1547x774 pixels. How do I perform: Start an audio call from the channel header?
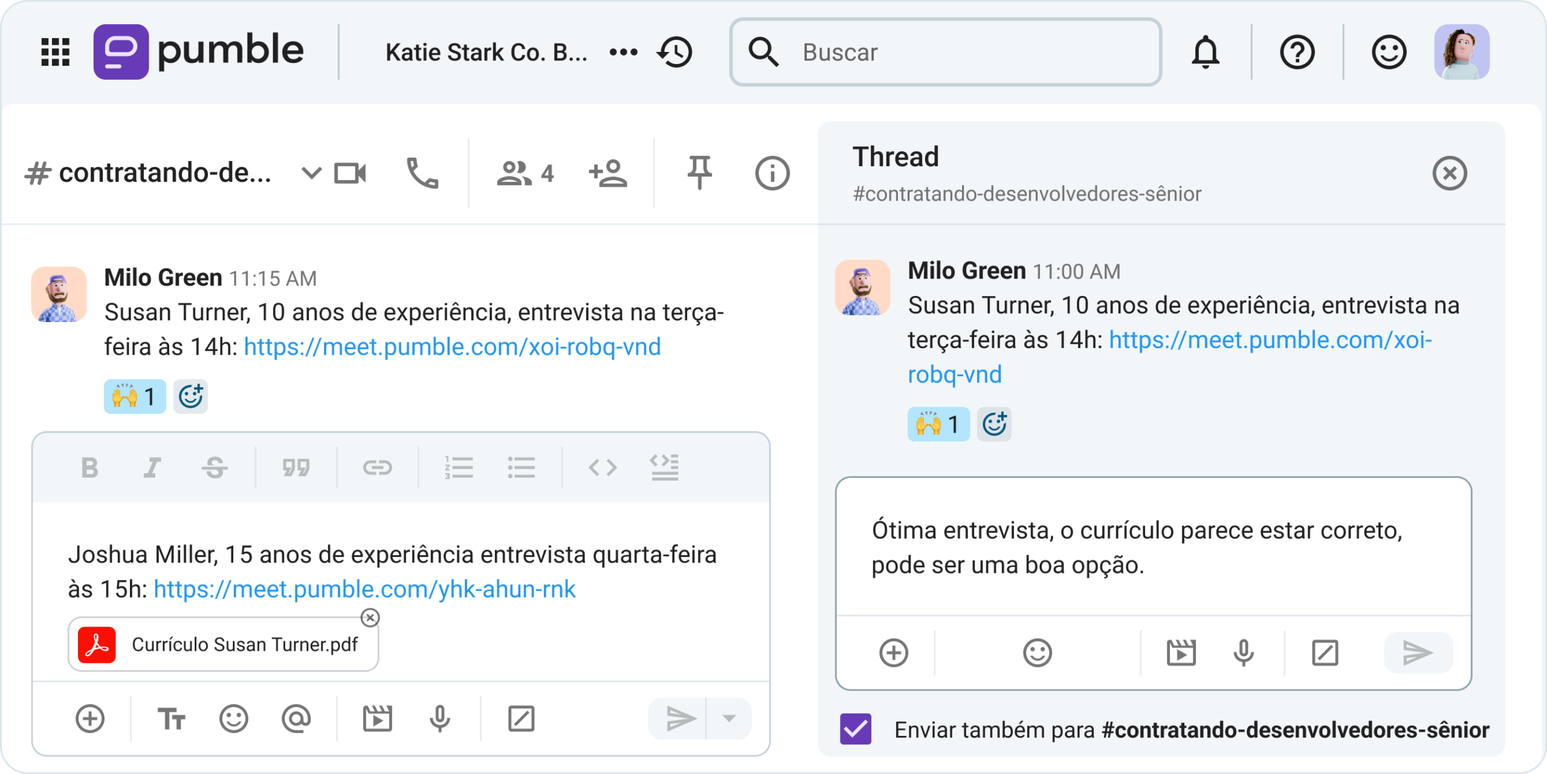pyautogui.click(x=423, y=173)
